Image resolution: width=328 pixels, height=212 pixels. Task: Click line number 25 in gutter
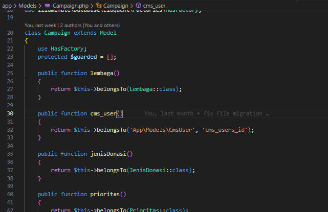click(x=10, y=73)
